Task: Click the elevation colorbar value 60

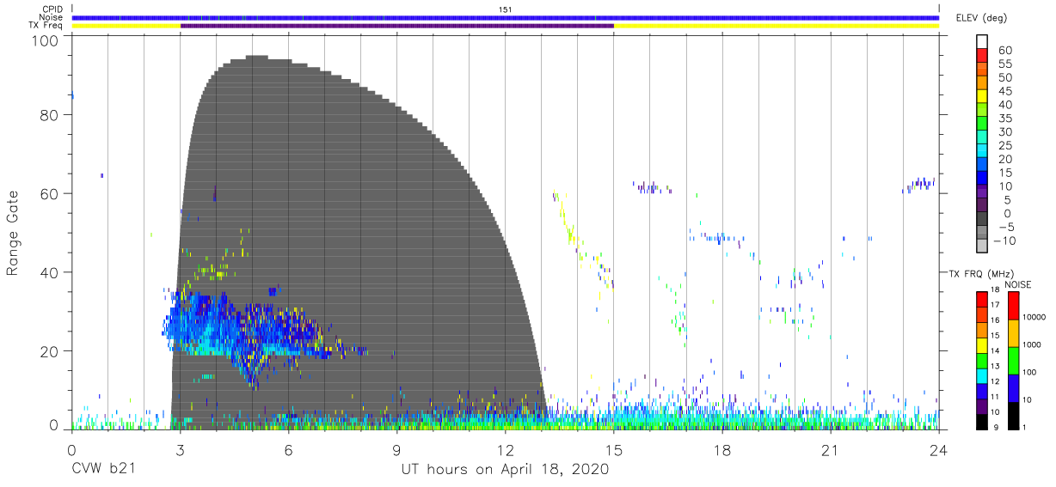Action: [1004, 51]
